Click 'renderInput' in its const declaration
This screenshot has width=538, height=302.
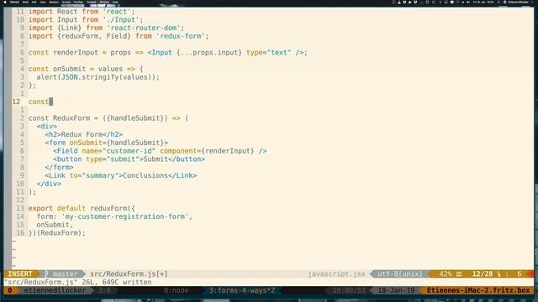pos(75,53)
